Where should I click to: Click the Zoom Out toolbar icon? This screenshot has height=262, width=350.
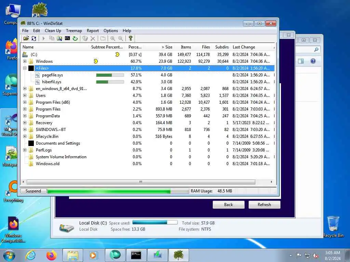(121, 38)
